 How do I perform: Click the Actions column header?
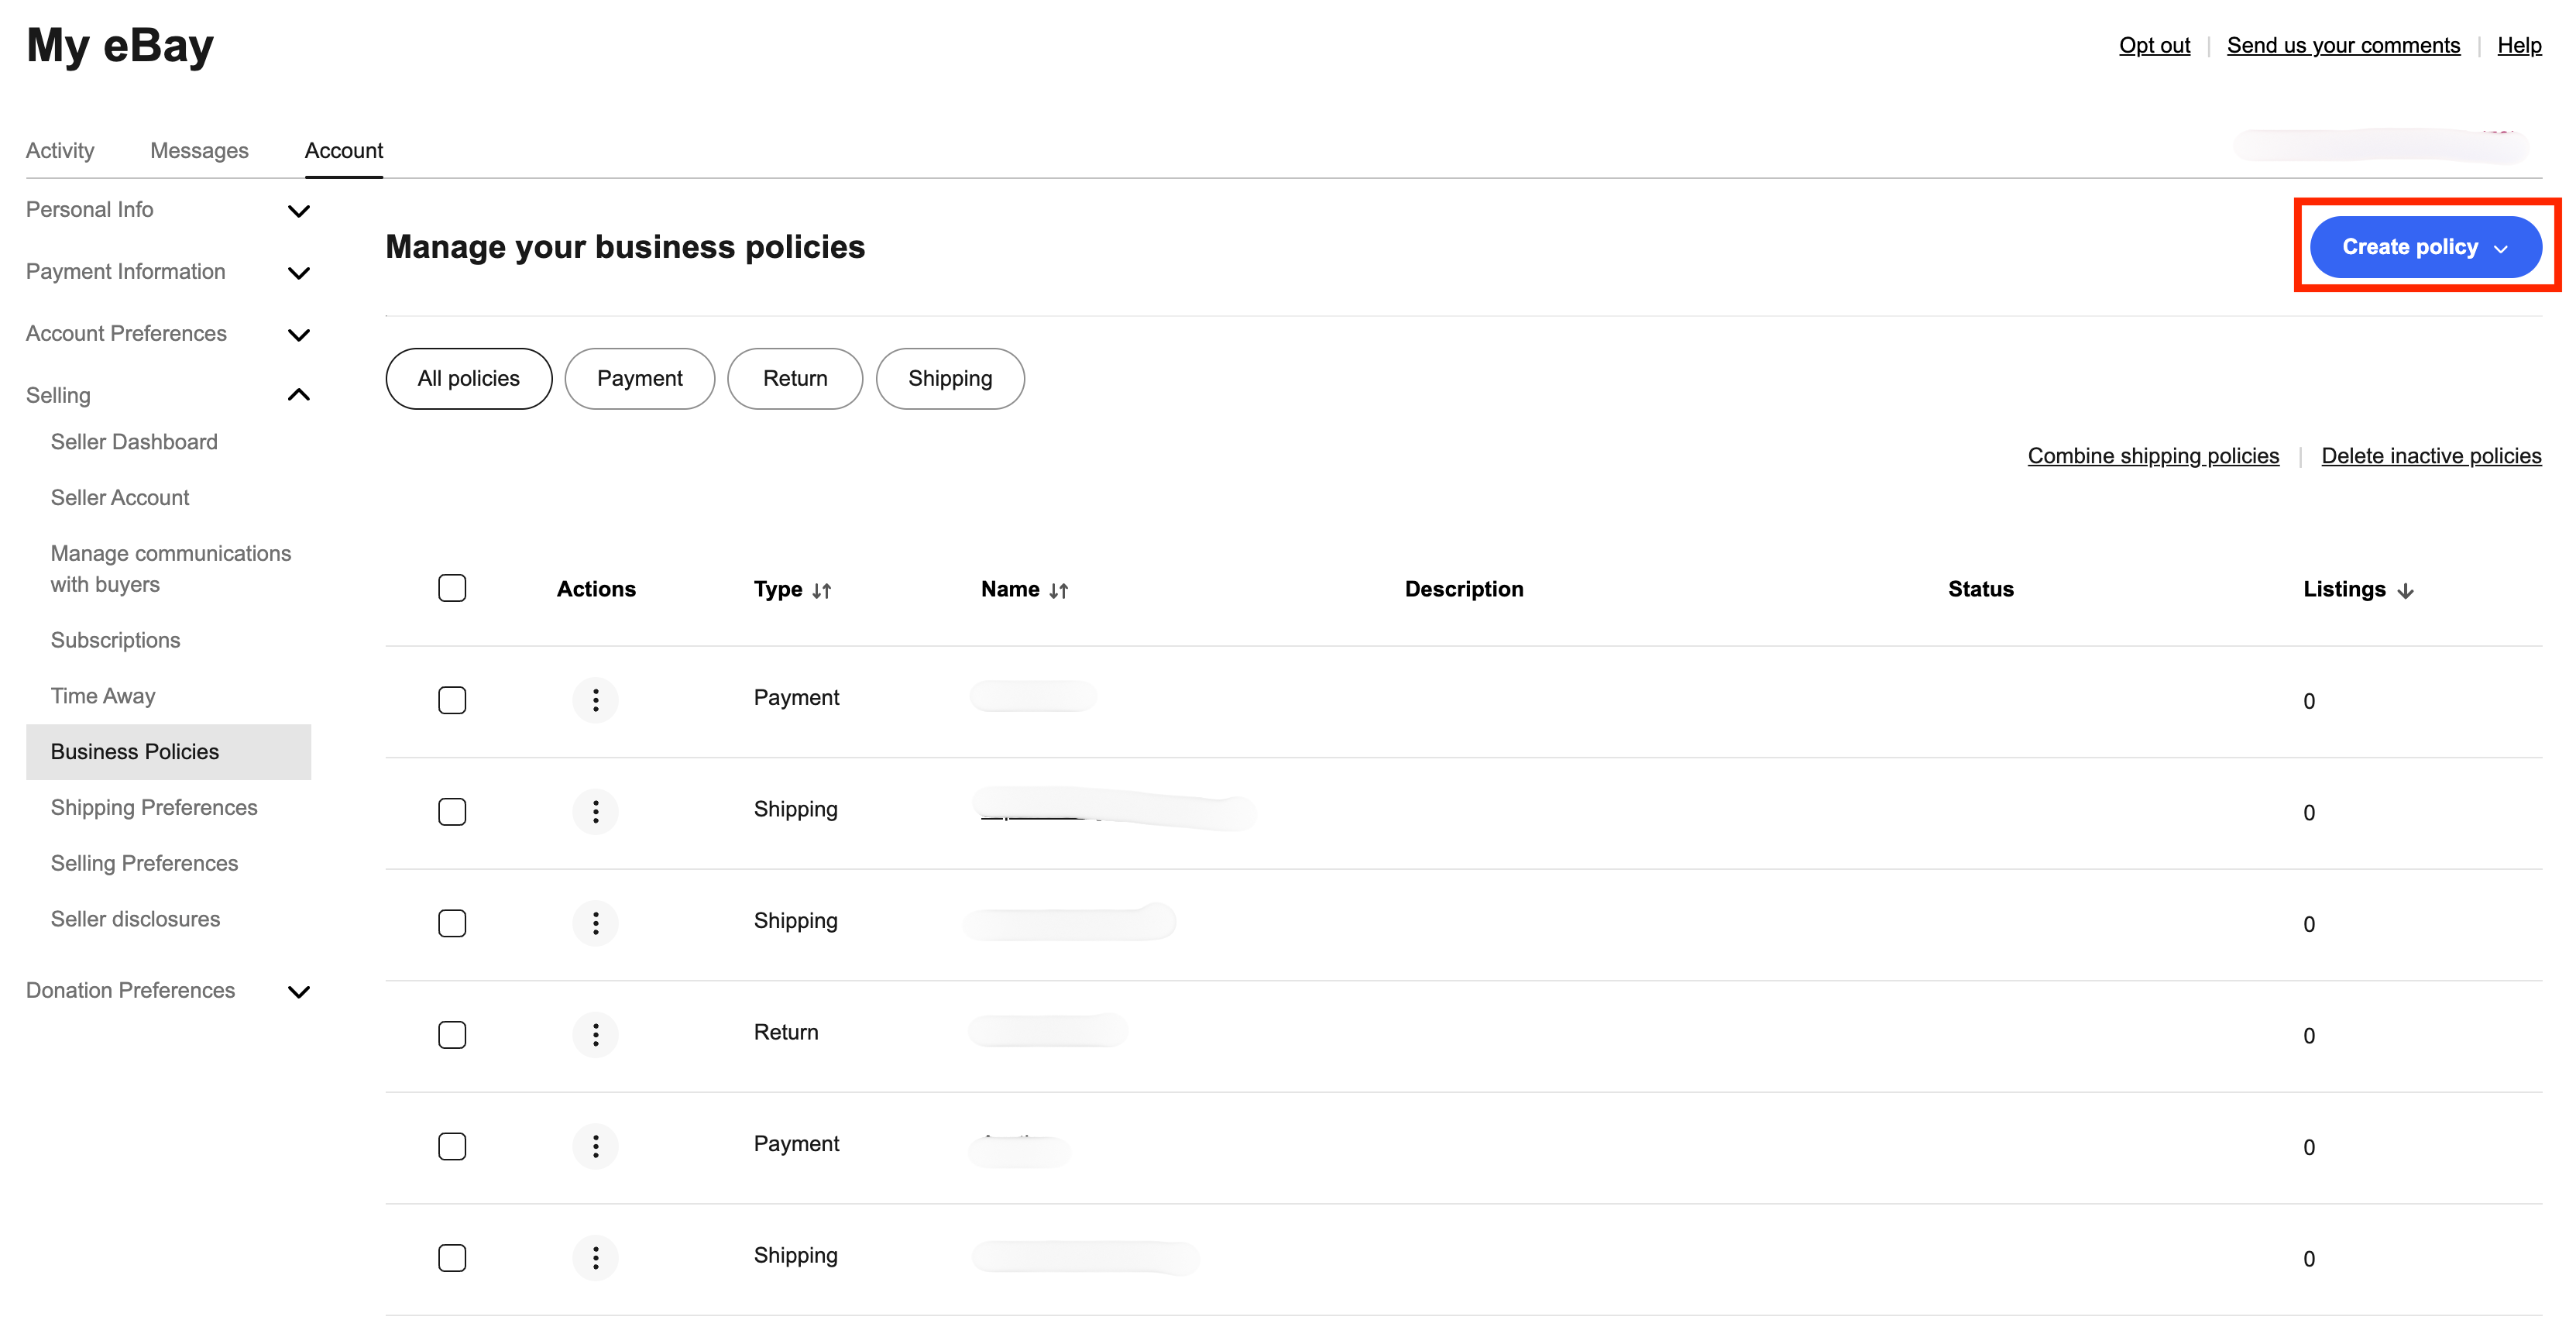[x=595, y=590]
